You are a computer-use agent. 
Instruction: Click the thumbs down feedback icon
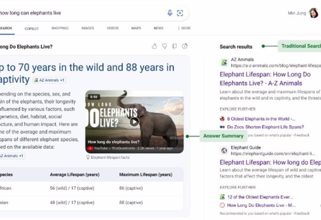pos(164,46)
